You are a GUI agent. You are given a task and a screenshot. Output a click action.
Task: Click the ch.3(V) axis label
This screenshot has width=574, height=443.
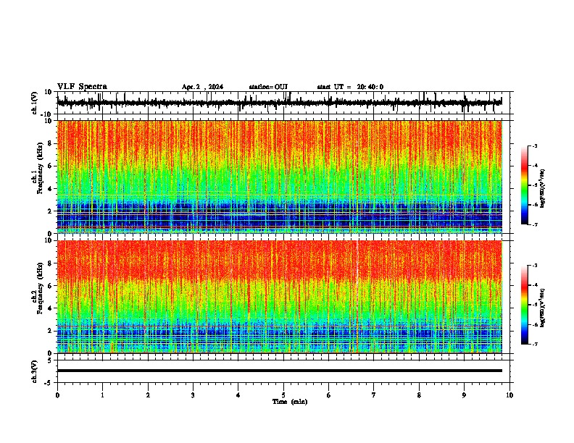coord(34,371)
